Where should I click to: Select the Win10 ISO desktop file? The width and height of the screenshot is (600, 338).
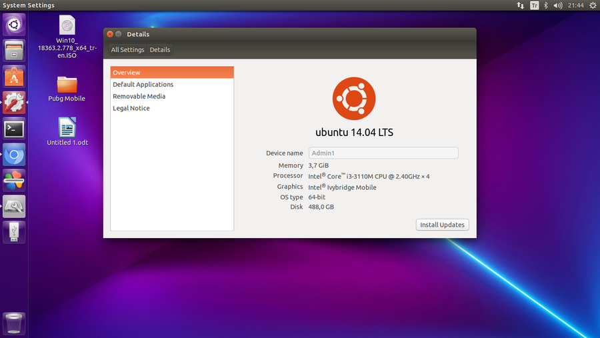[67, 37]
